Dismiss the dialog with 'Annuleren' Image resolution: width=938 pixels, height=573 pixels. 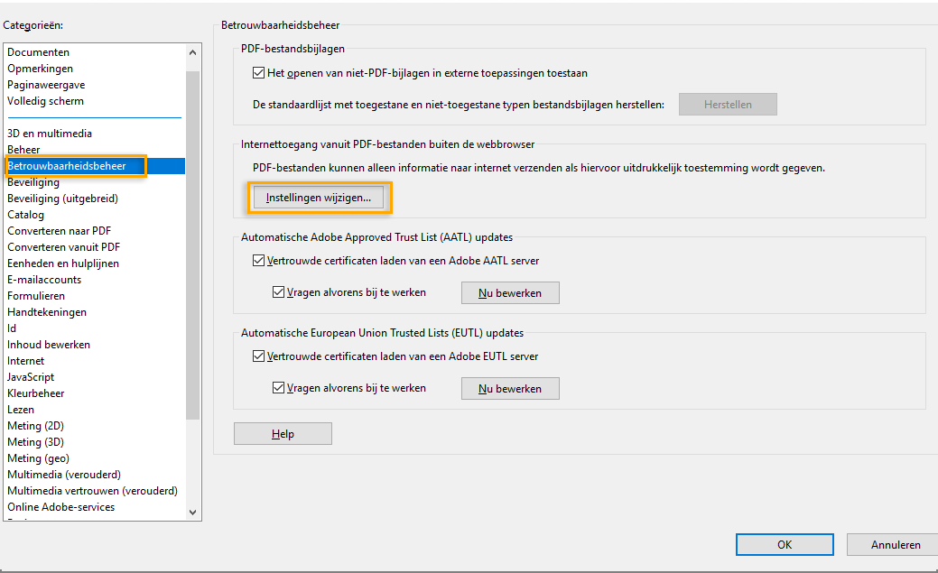(893, 544)
